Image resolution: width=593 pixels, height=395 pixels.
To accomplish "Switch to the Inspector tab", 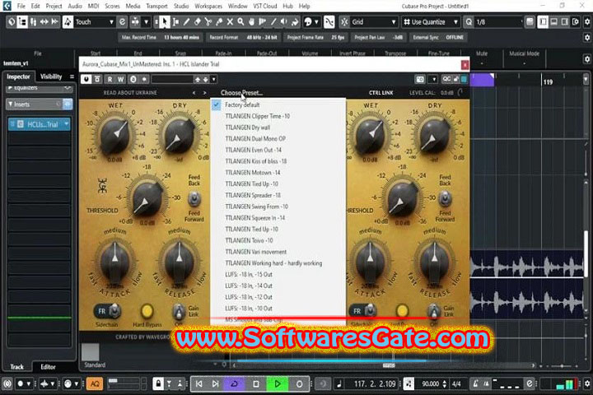I will click(18, 77).
